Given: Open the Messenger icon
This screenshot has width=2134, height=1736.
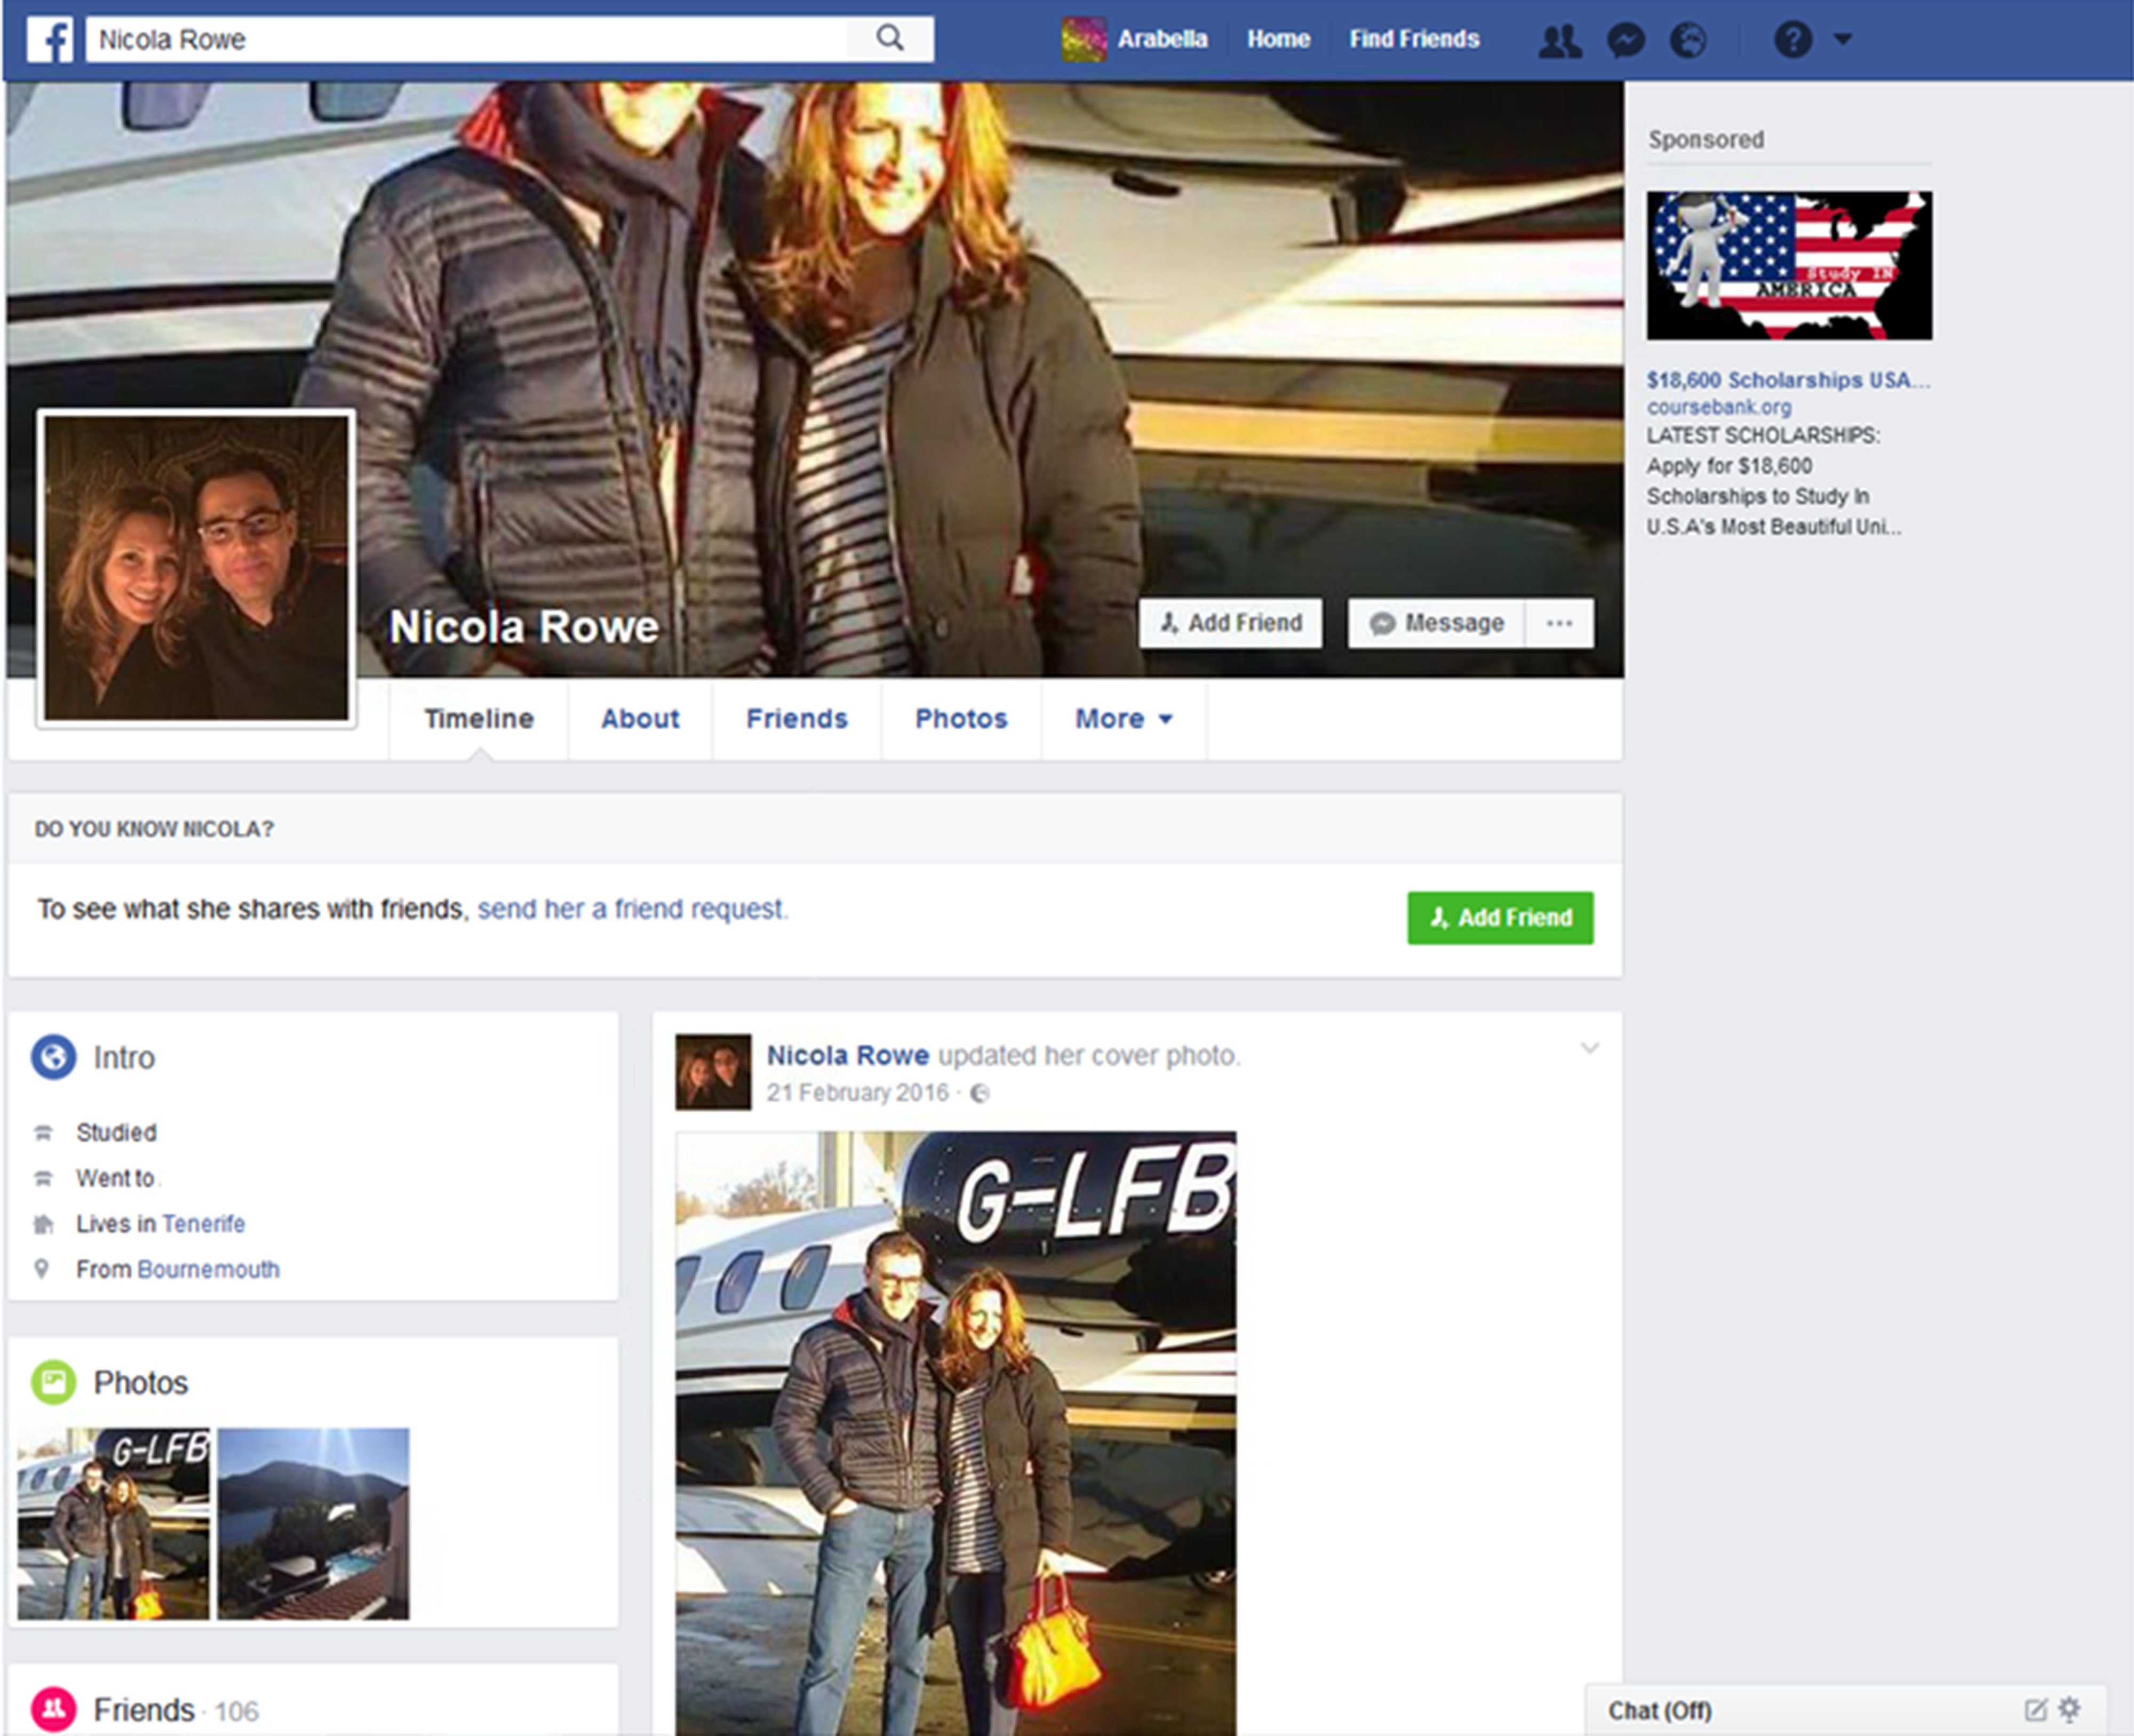Looking at the screenshot, I should pyautogui.click(x=1626, y=39).
